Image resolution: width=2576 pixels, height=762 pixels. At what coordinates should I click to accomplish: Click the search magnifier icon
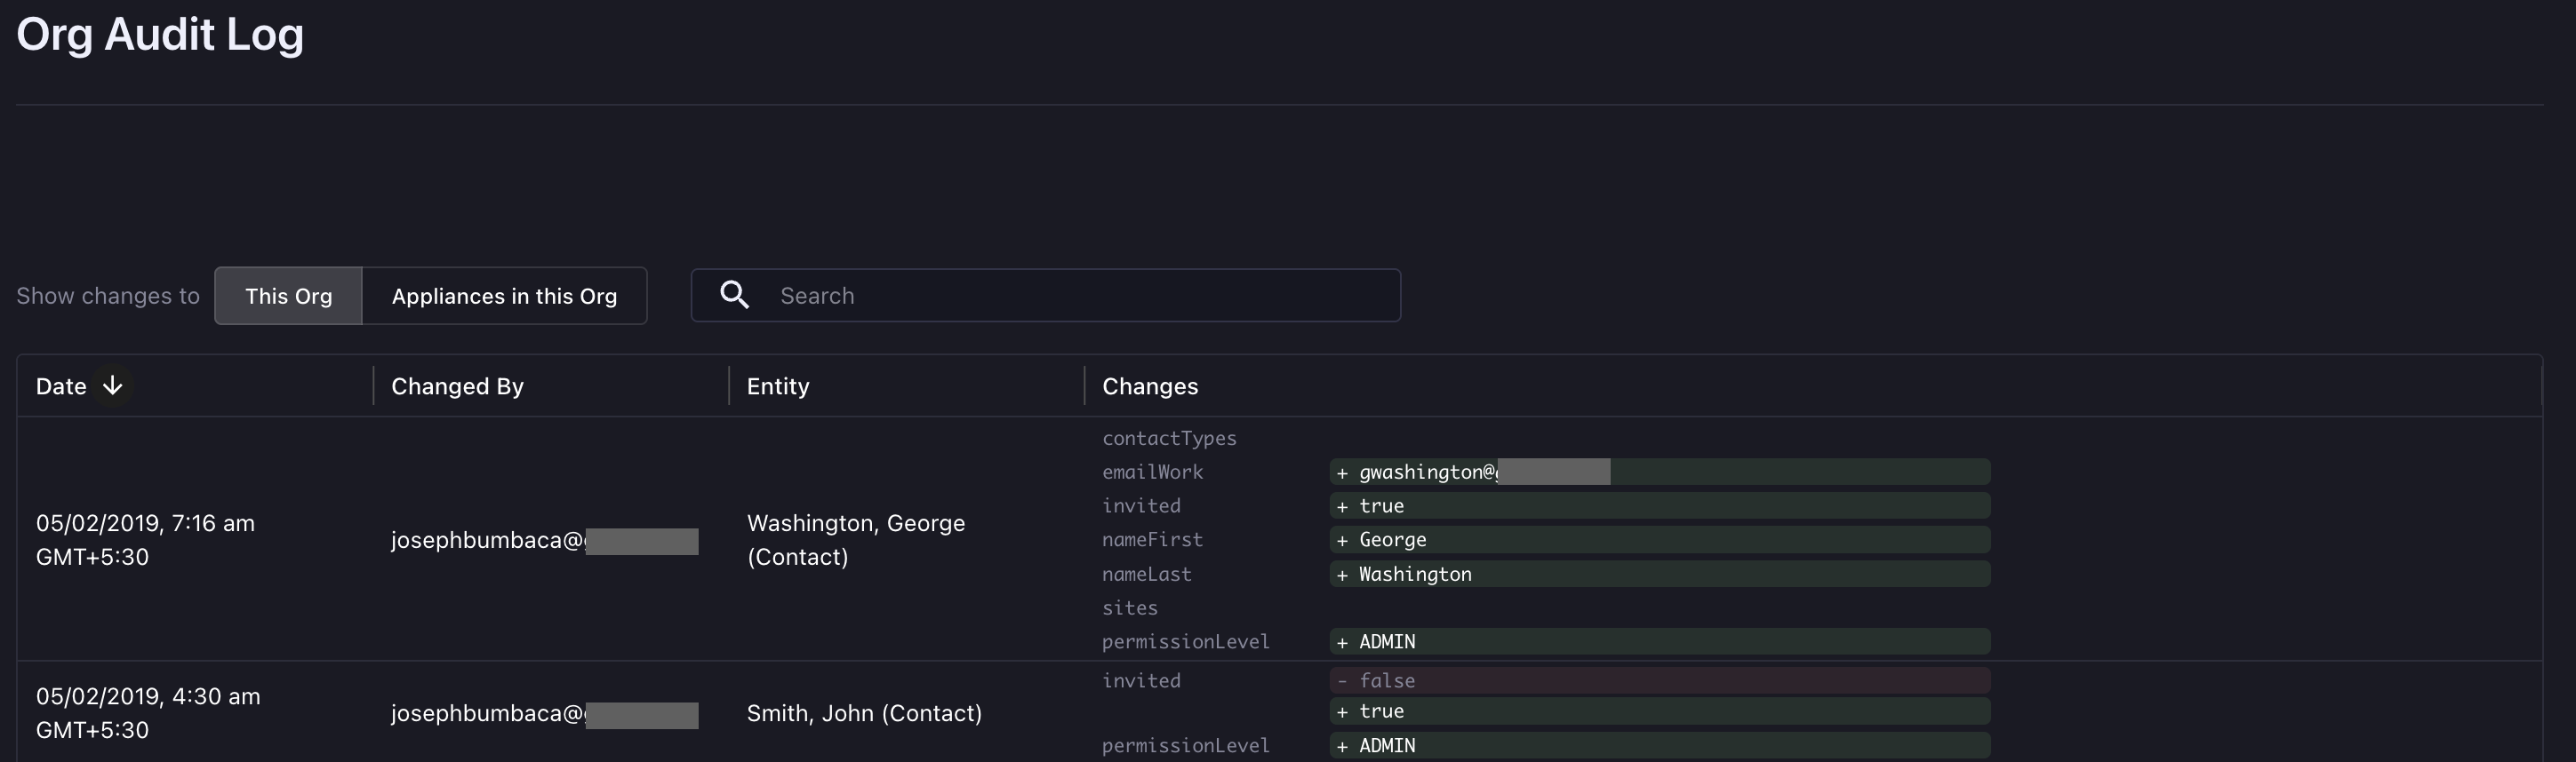pyautogui.click(x=734, y=295)
